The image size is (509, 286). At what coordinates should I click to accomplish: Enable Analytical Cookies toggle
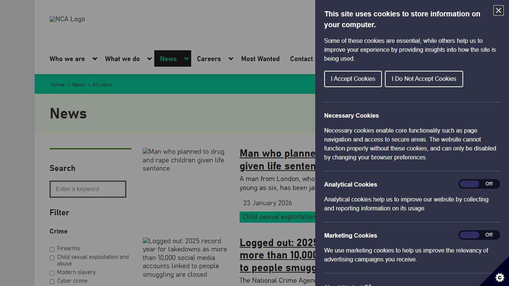(x=479, y=184)
